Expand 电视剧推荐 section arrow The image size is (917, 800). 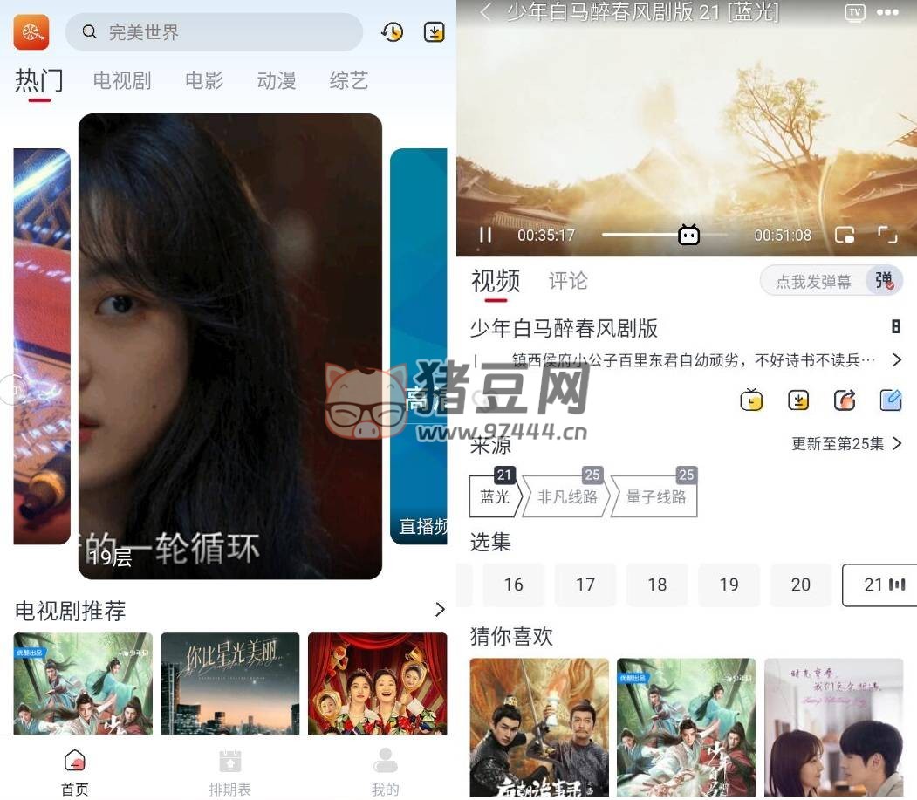[x=440, y=609]
